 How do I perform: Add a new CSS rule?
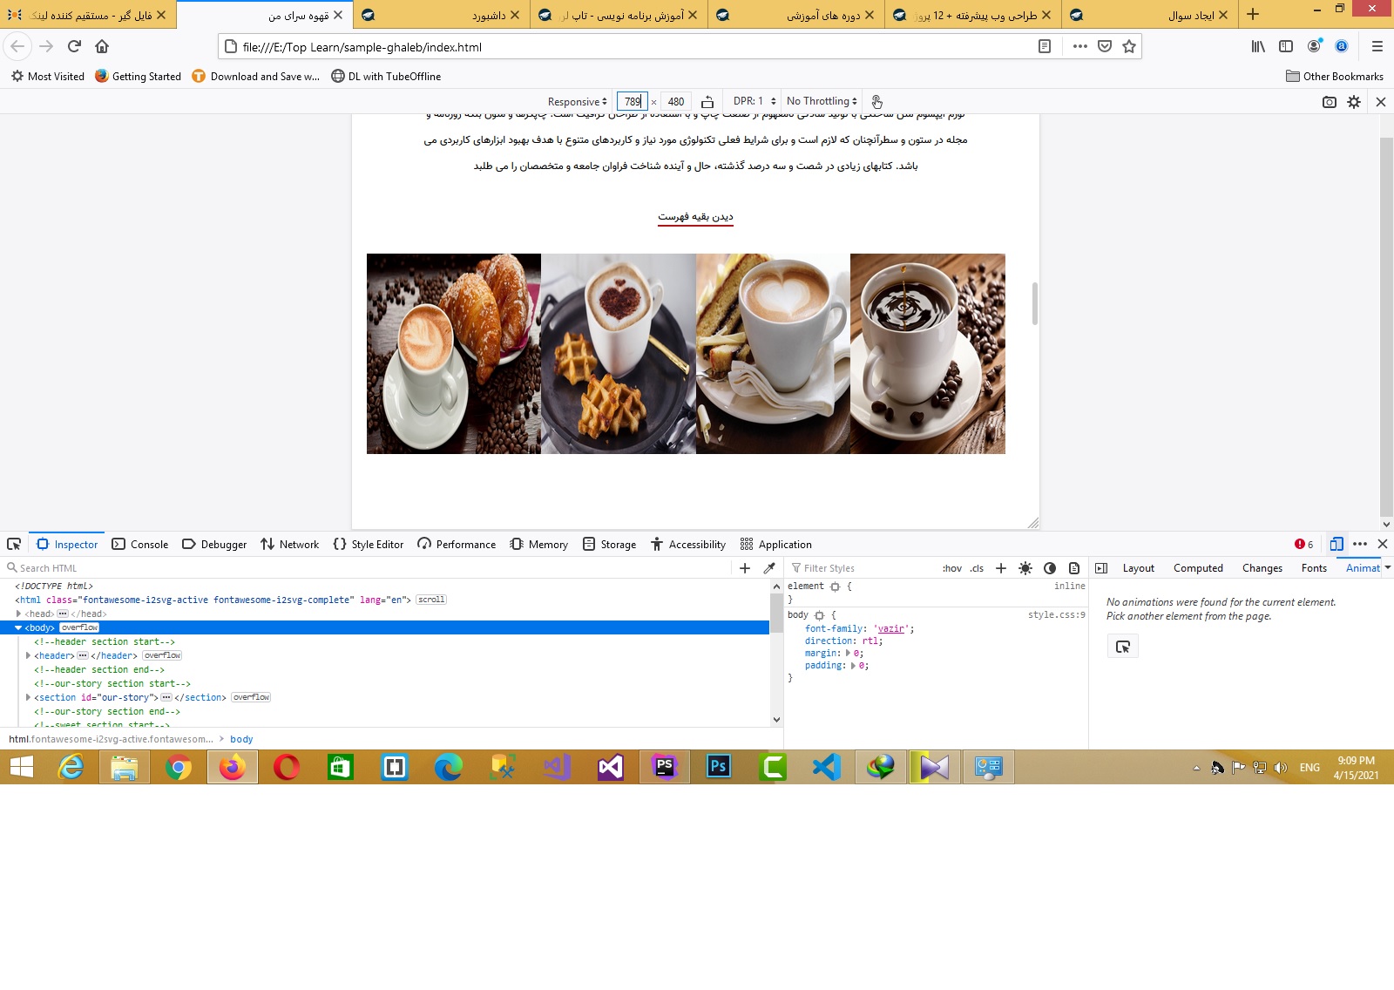[x=1001, y=568]
